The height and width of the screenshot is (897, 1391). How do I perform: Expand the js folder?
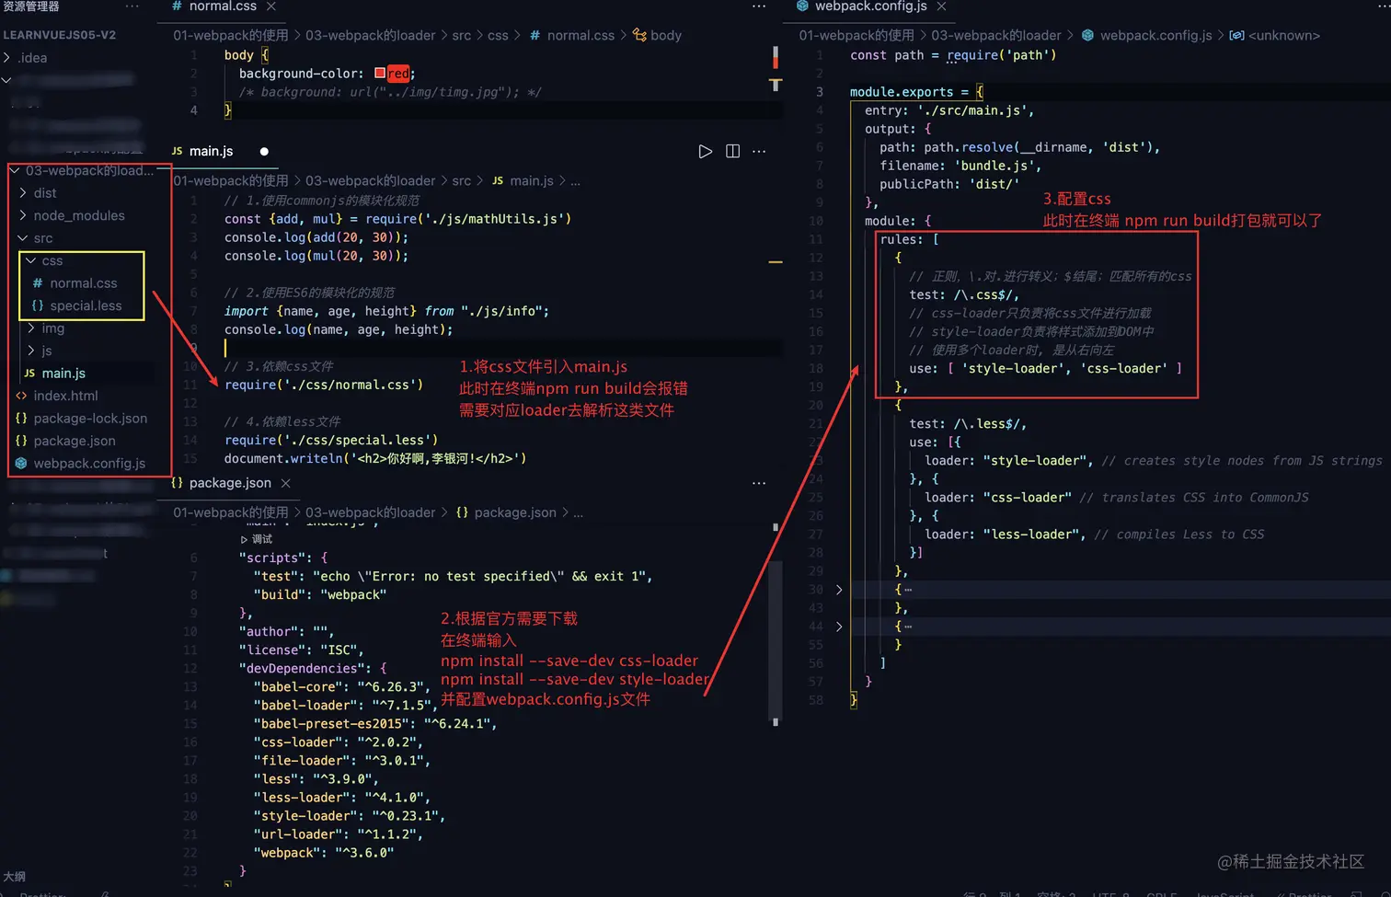click(31, 351)
